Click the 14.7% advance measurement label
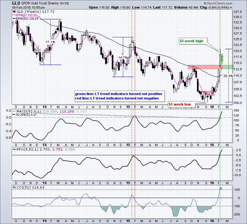The height and width of the screenshot is (224, 247). coord(123,58)
